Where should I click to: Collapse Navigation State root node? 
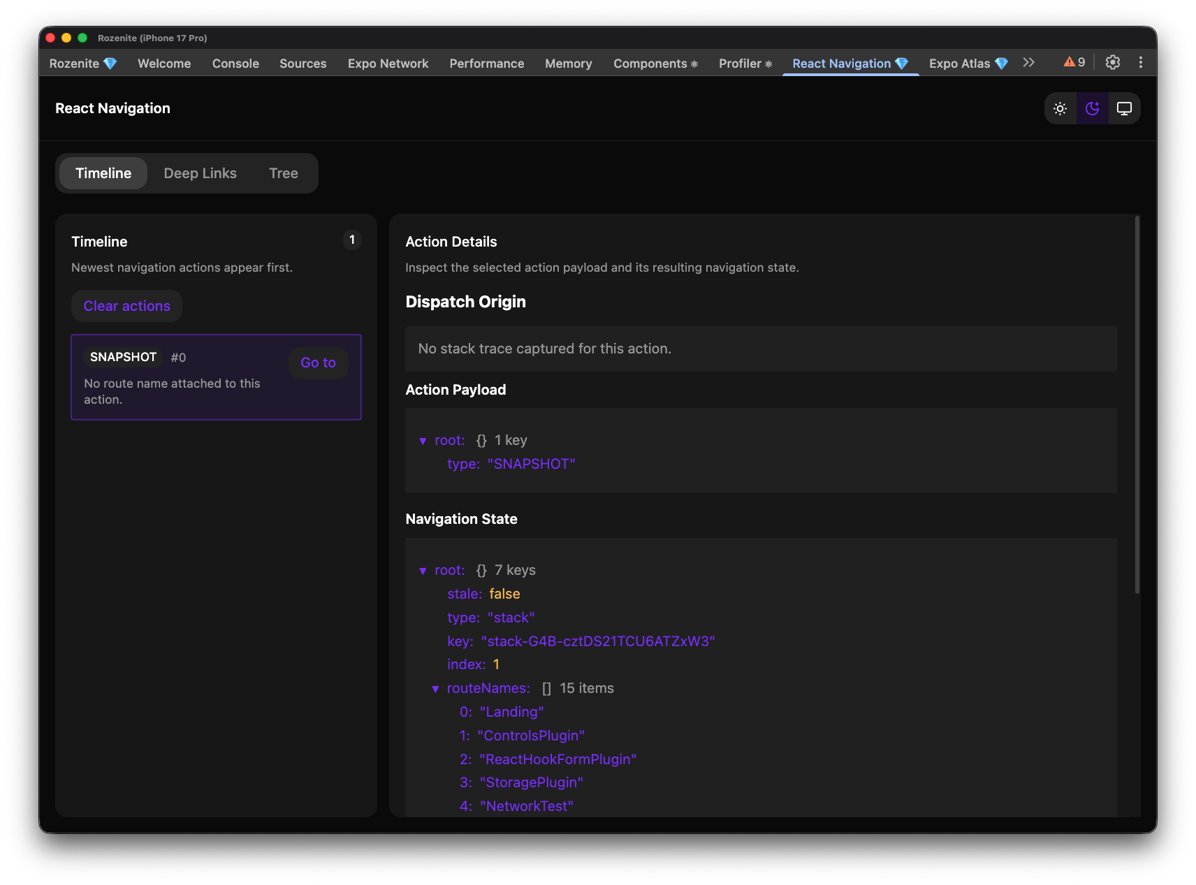click(x=423, y=571)
